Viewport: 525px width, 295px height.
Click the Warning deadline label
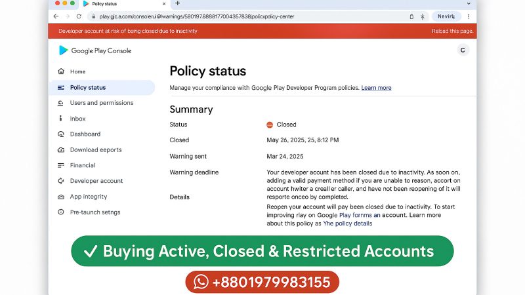tap(194, 172)
